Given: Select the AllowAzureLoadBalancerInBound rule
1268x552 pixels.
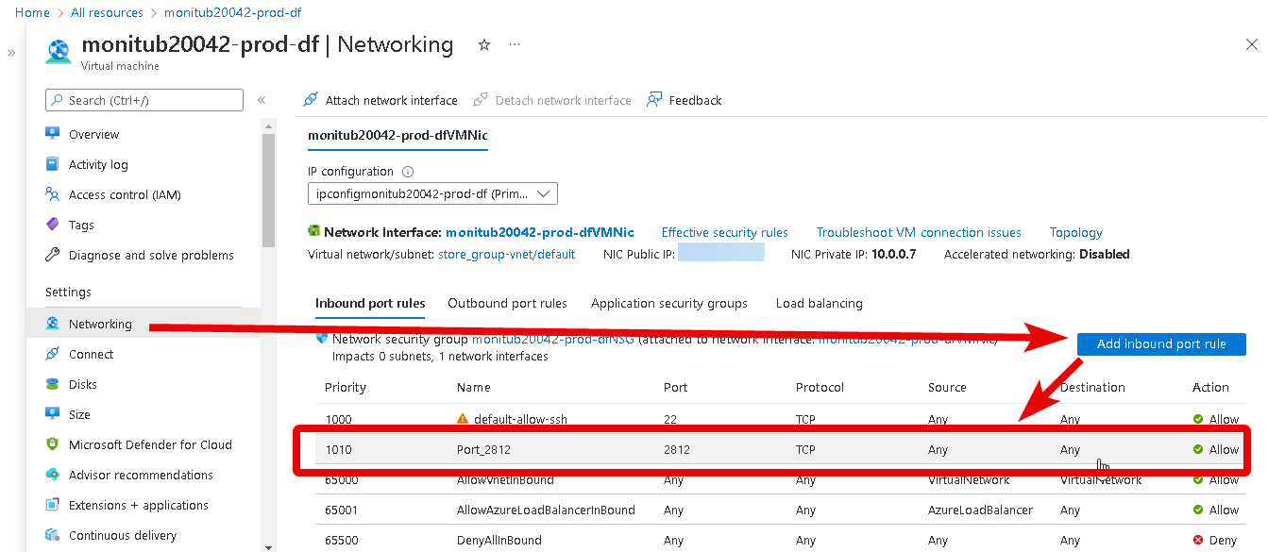Looking at the screenshot, I should (x=546, y=510).
